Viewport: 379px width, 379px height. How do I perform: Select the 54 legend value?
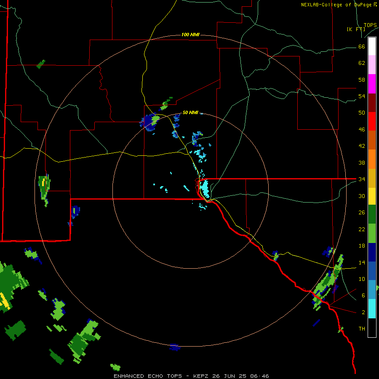(362, 96)
